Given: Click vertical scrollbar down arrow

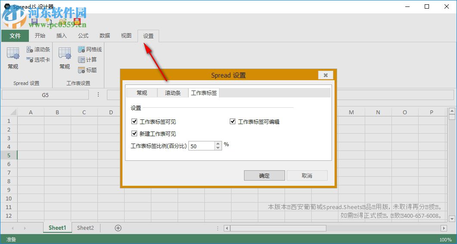Looking at the screenshot, I should [452, 219].
